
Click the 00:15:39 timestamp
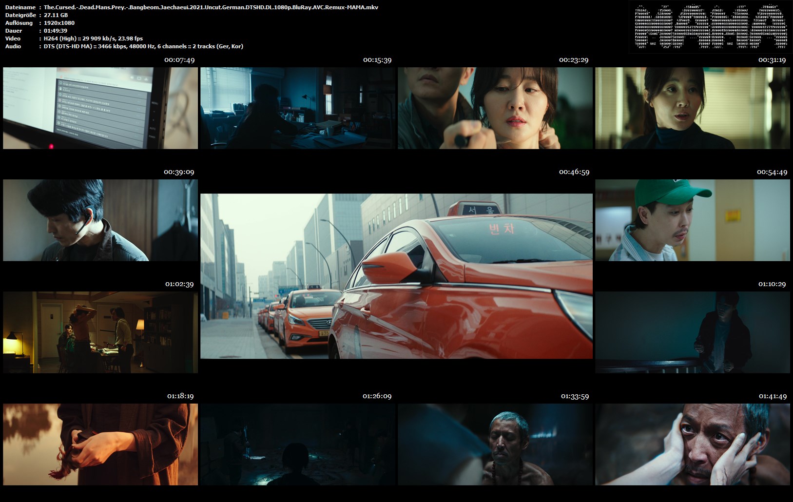pos(377,60)
